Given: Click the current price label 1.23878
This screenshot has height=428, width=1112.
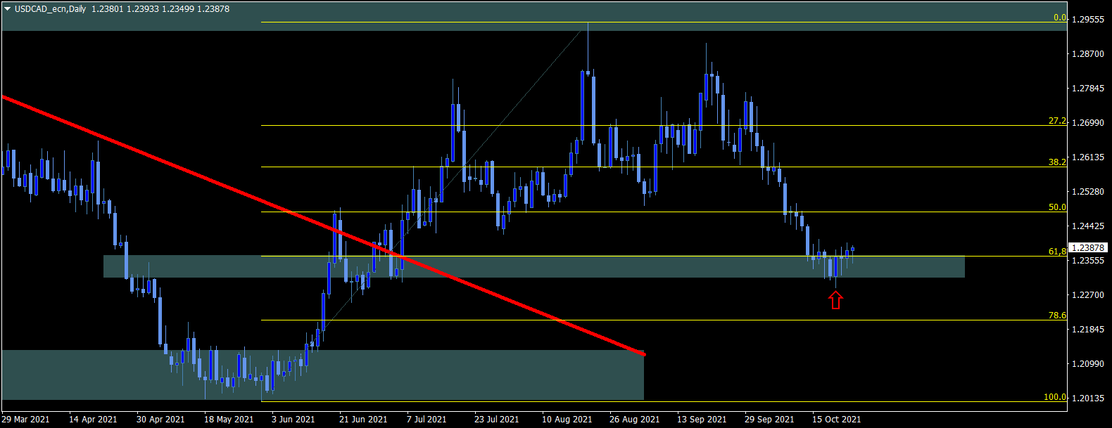Looking at the screenshot, I should [1089, 247].
